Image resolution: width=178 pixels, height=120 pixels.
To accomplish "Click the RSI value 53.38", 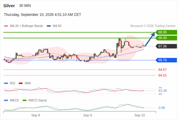I will point(163,91).
